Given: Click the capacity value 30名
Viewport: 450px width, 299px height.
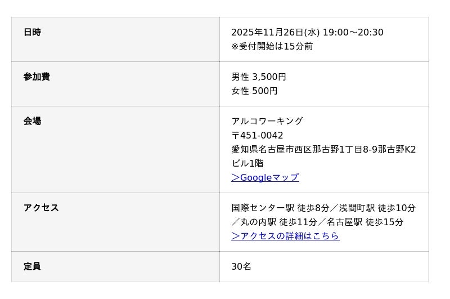Looking at the screenshot, I should point(241,267).
